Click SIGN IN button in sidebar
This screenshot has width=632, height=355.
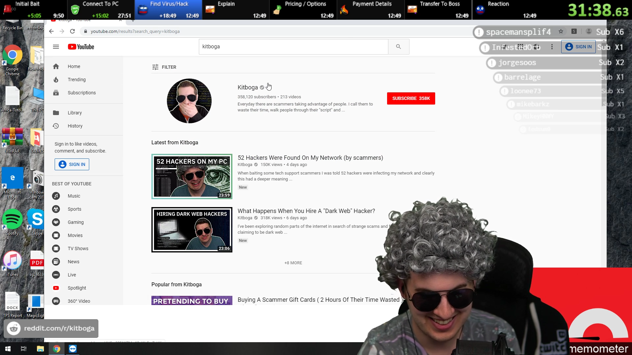72,164
